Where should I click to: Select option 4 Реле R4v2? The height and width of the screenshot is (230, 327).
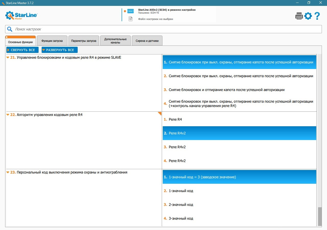239,161
